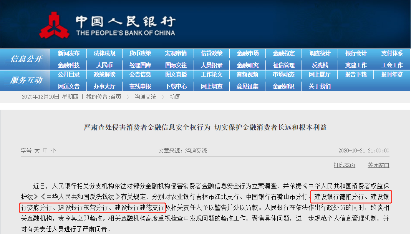Click 沟通交流 breadcrumb link
The image size is (411, 234).
(146, 97)
